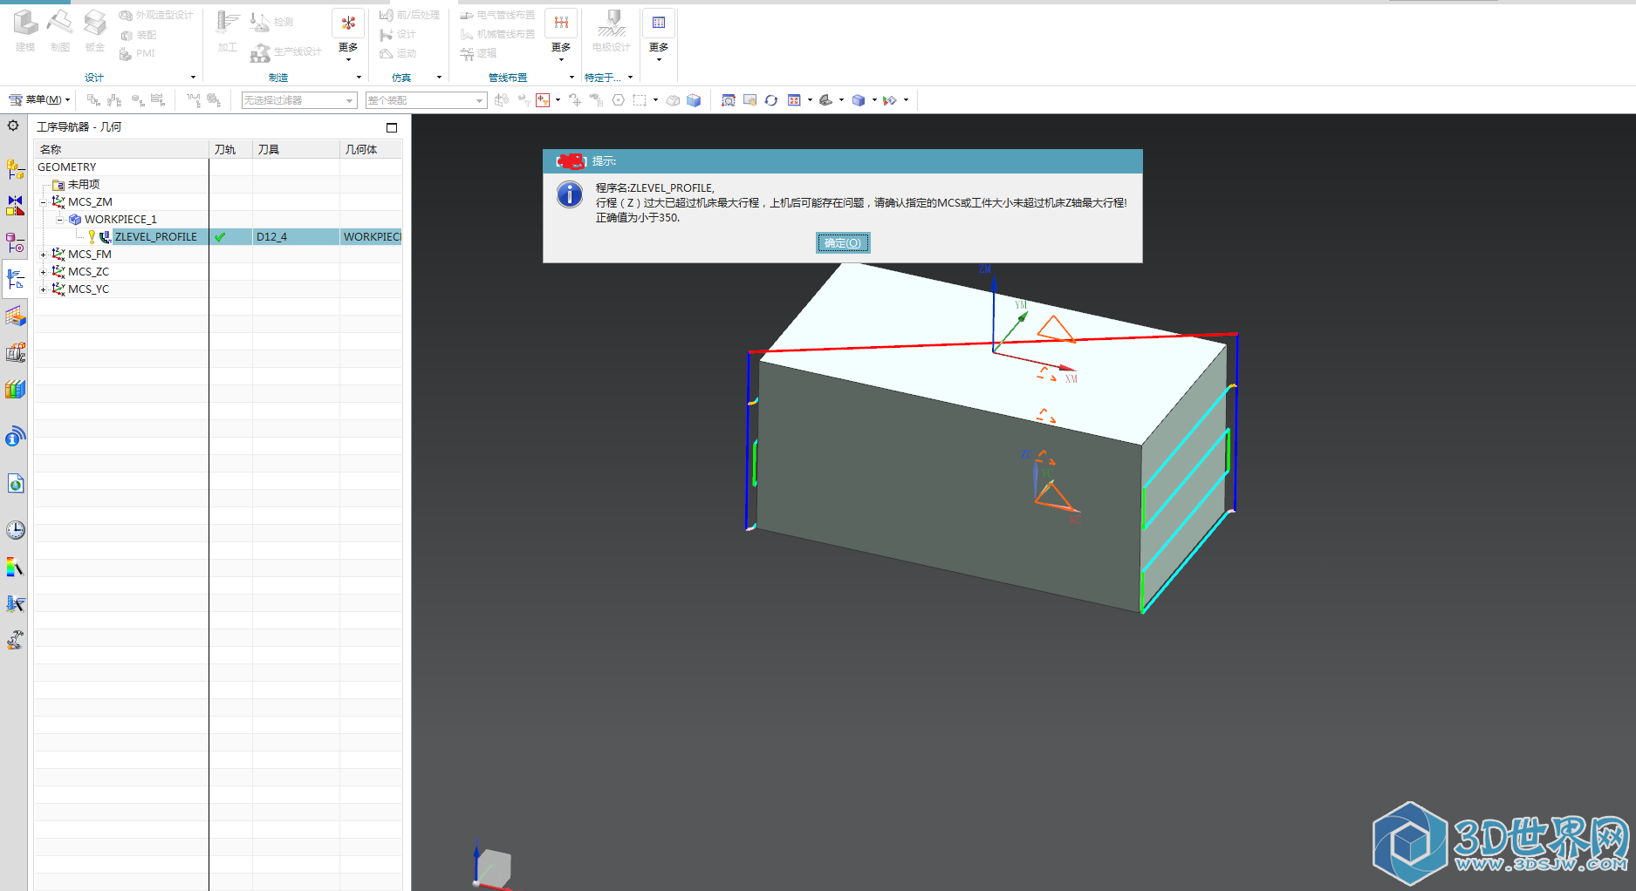The image size is (1636, 891).
Task: Open the 整个装配 scope dropdown
Action: click(x=426, y=100)
